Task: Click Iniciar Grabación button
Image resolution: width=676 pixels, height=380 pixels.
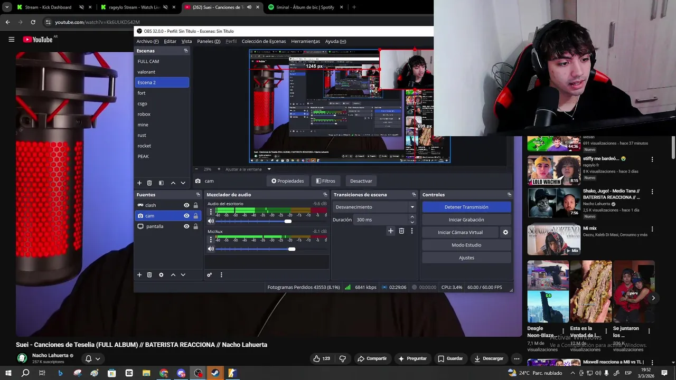Action: point(466,220)
